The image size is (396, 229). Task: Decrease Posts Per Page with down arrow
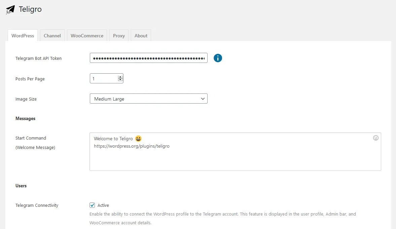coord(120,80)
